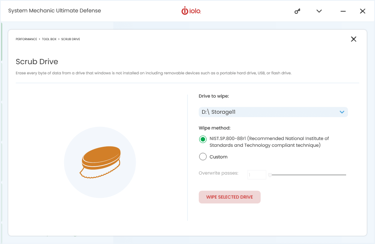Go to PERFORMANCE in the breadcrumb
375x244 pixels.
point(26,39)
